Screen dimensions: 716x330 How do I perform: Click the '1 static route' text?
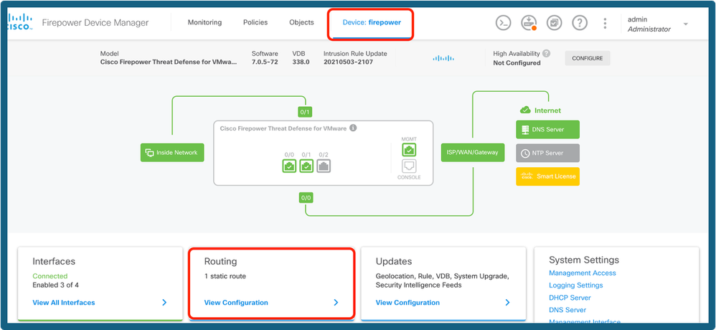tap(225, 275)
